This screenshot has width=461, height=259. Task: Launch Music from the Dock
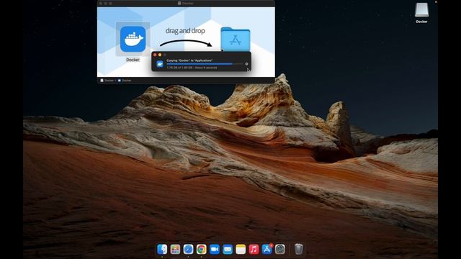coord(254,250)
